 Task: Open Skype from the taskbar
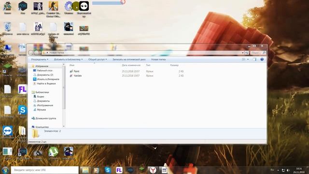point(108,170)
